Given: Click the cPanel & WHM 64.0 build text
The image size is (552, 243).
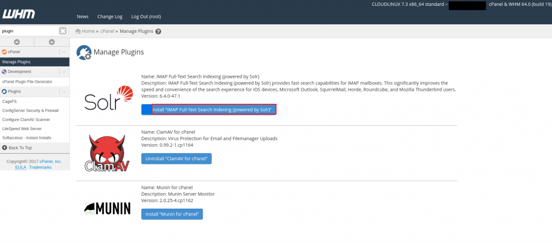Looking at the screenshot, I should pyautogui.click(x=520, y=5).
